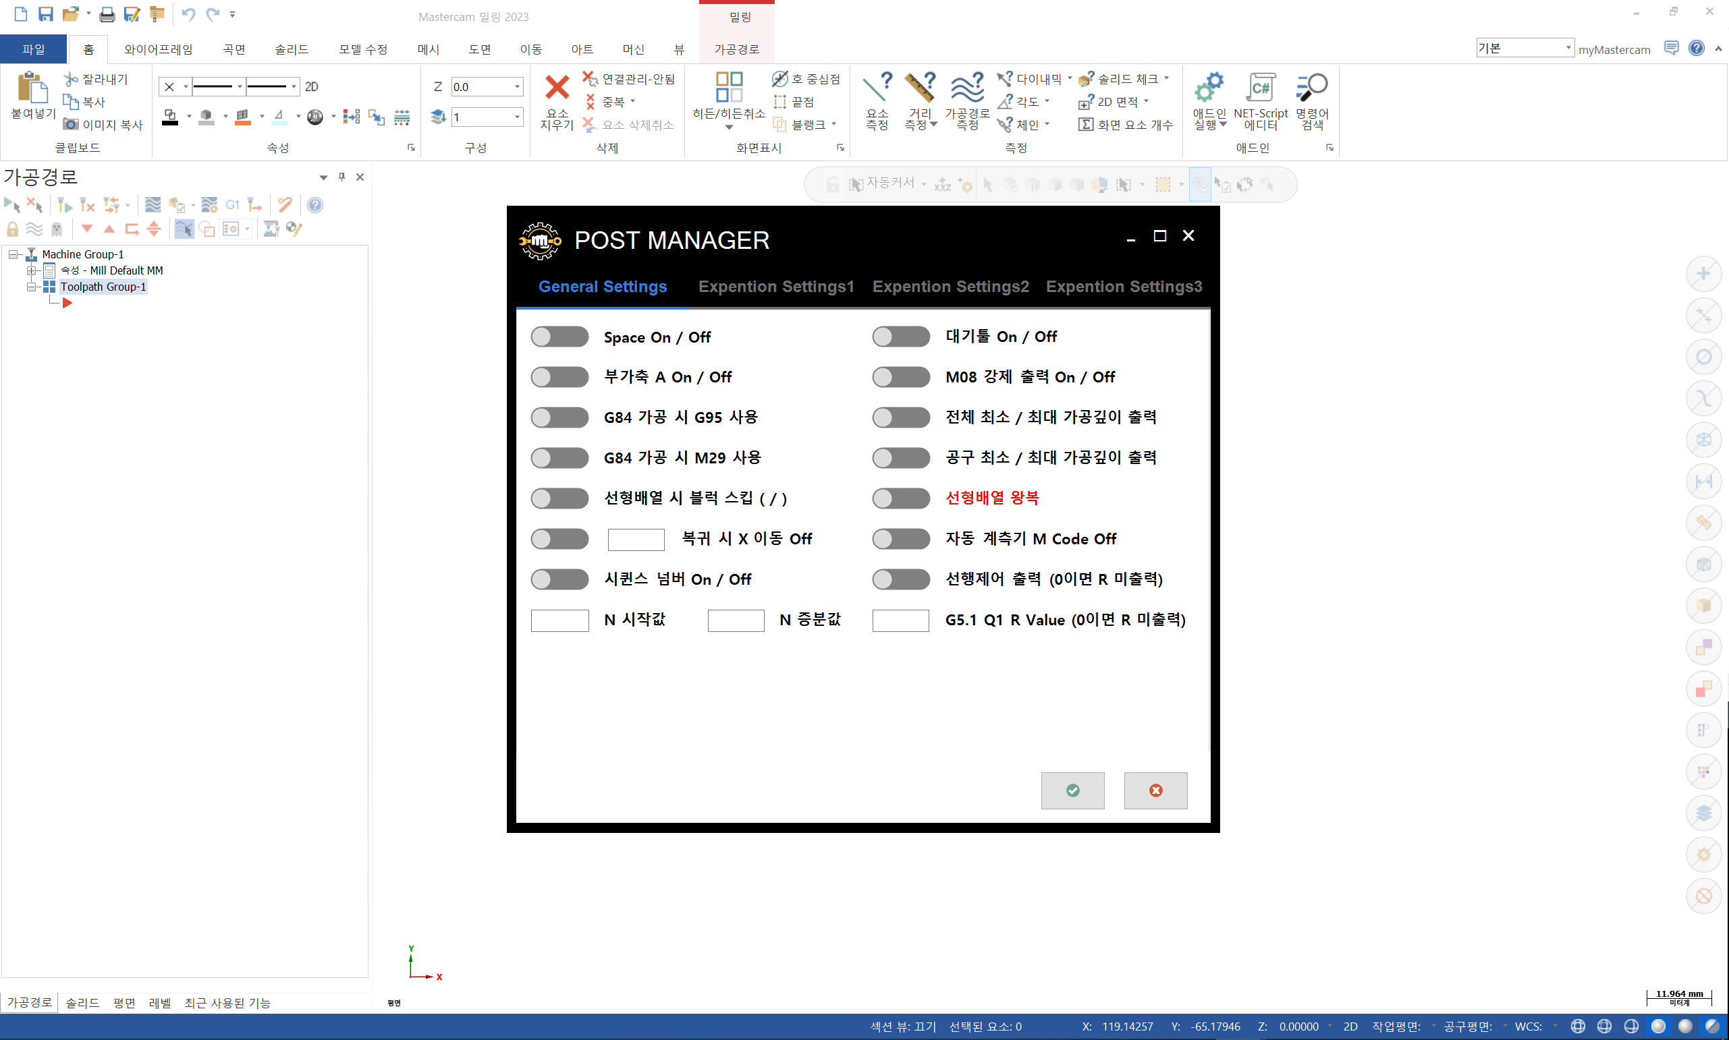Image resolution: width=1729 pixels, height=1040 pixels.
Task: Click the 히든/히든취소 icon
Action: [x=728, y=88]
